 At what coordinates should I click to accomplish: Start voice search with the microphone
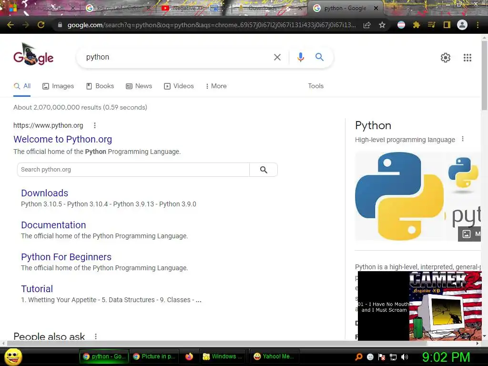pos(300,57)
